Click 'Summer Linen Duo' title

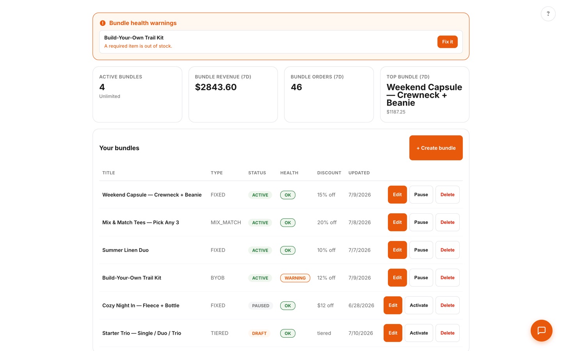125,250
